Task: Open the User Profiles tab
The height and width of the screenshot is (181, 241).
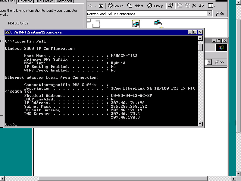Action: [45, 1]
